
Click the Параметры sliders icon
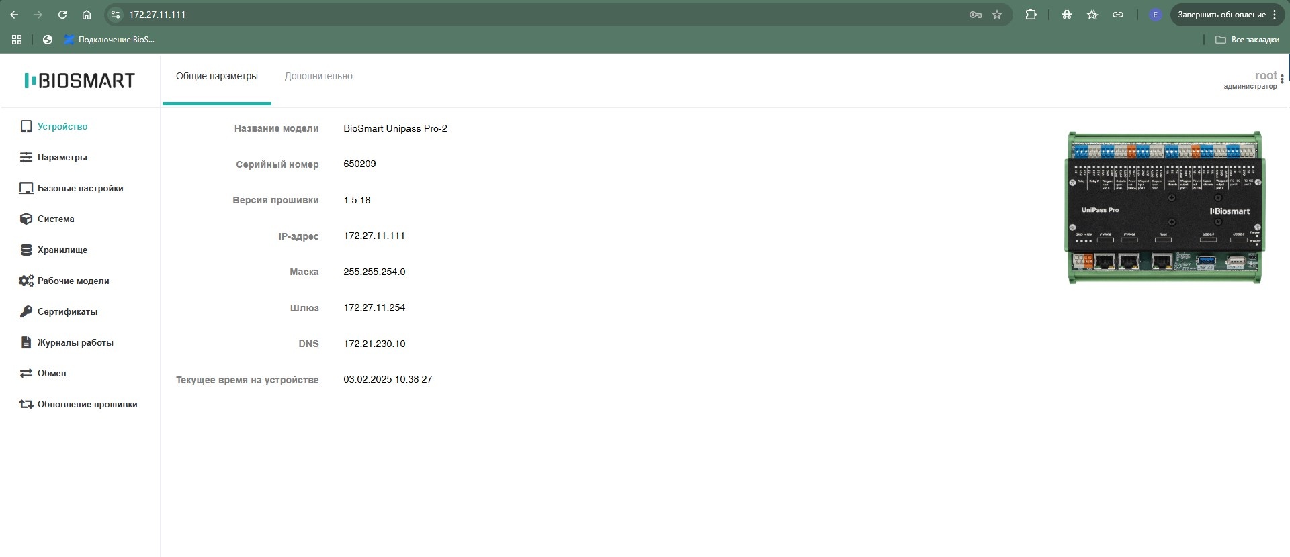coord(26,157)
